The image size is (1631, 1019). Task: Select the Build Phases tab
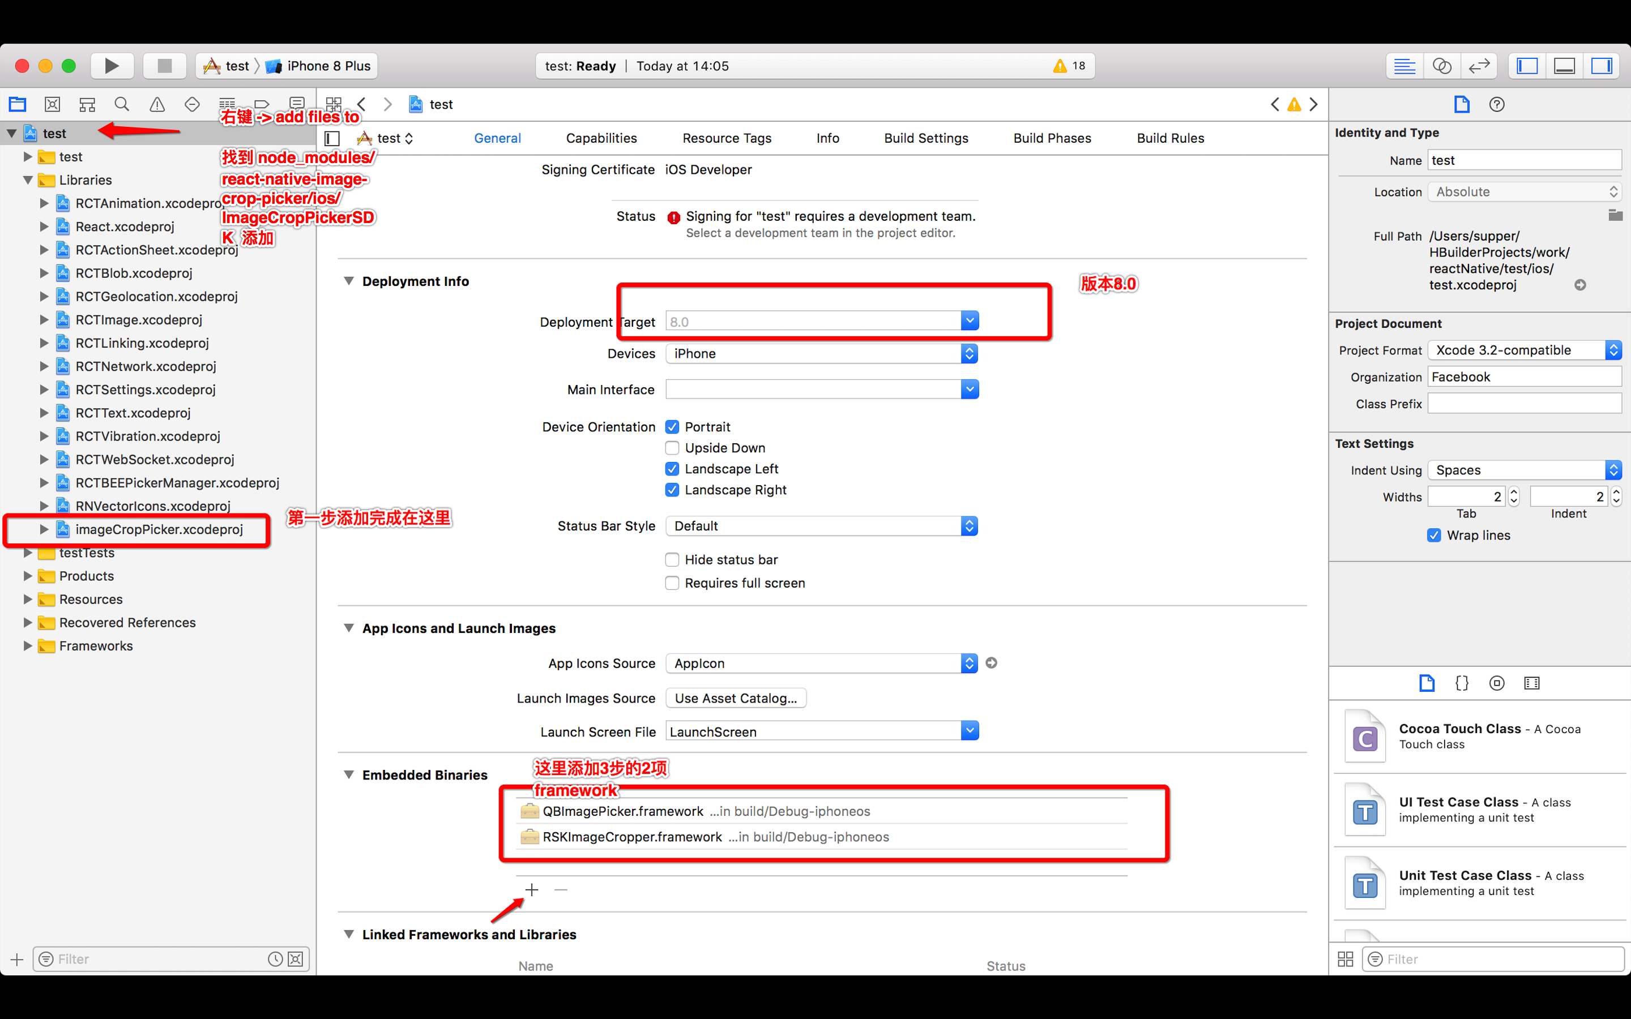[1052, 138]
